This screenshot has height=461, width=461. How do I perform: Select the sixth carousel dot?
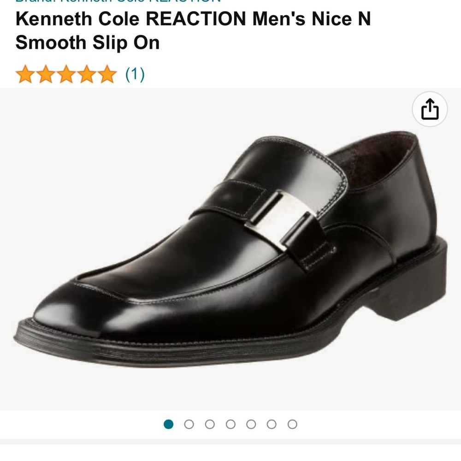pos(271,423)
